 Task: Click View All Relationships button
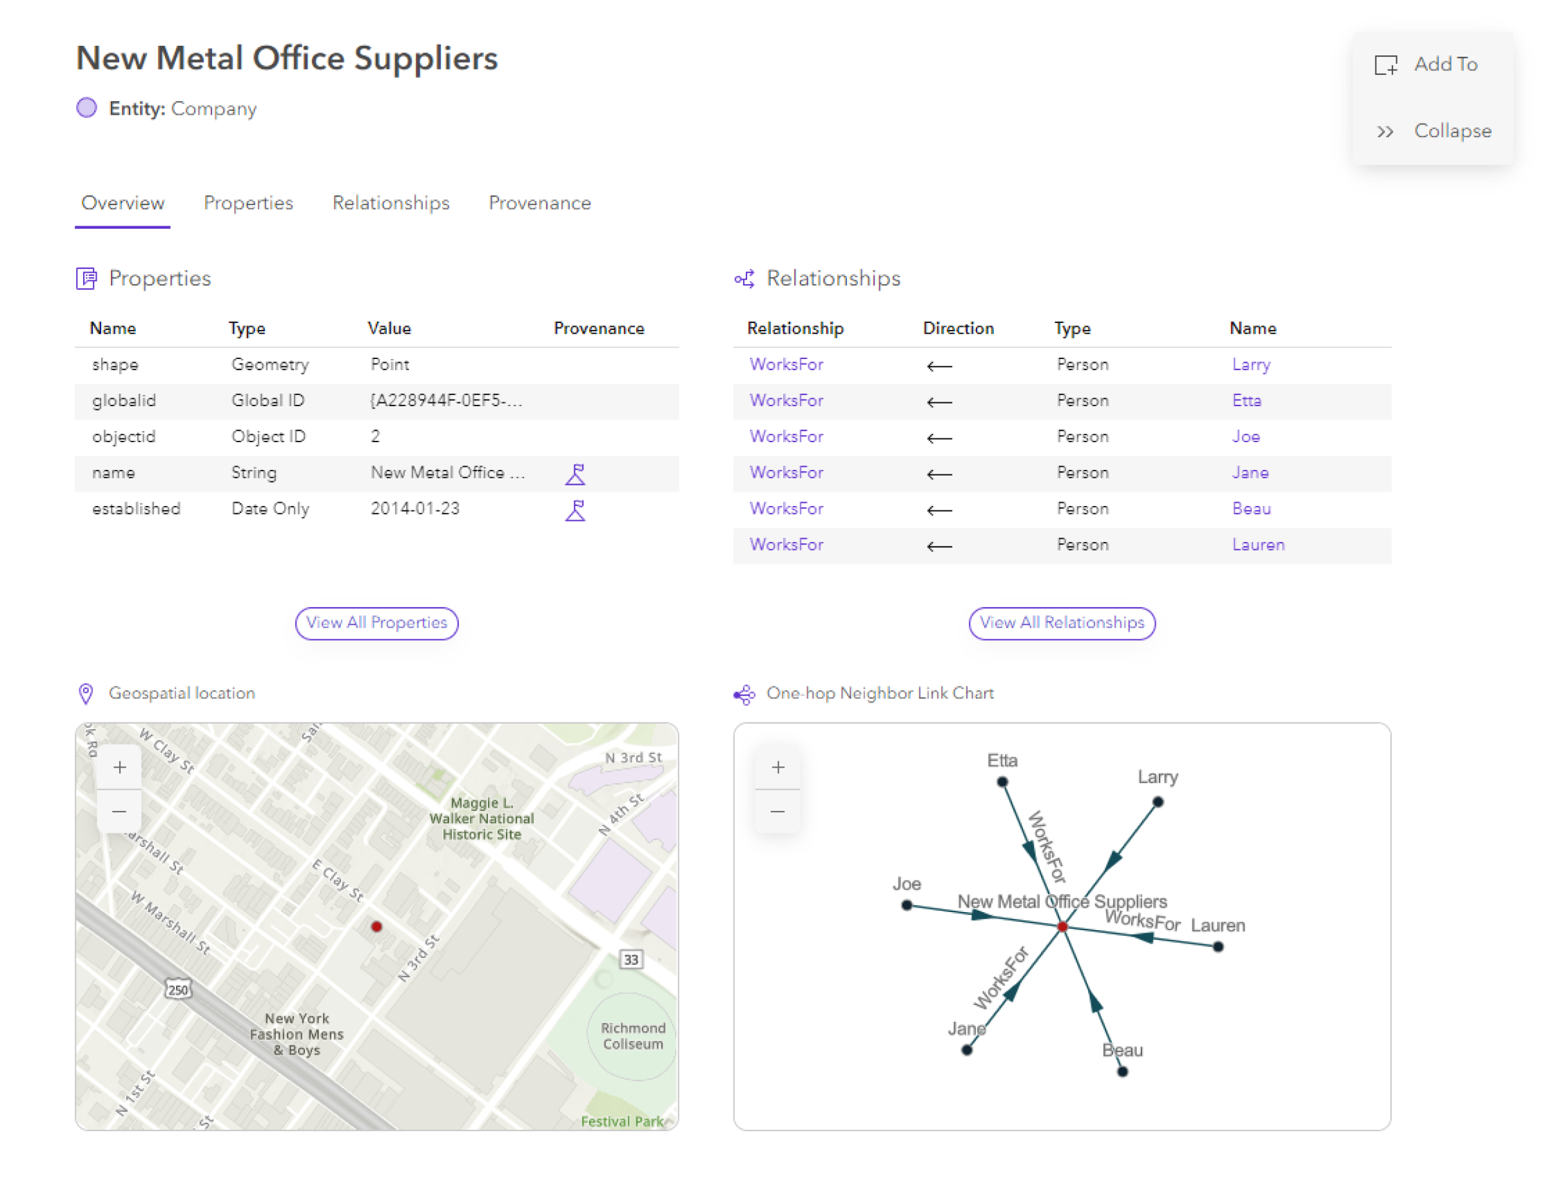click(x=1061, y=622)
